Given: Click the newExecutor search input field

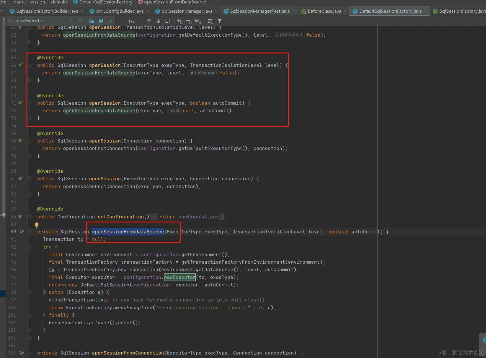Looking at the screenshot, I should (x=42, y=21).
